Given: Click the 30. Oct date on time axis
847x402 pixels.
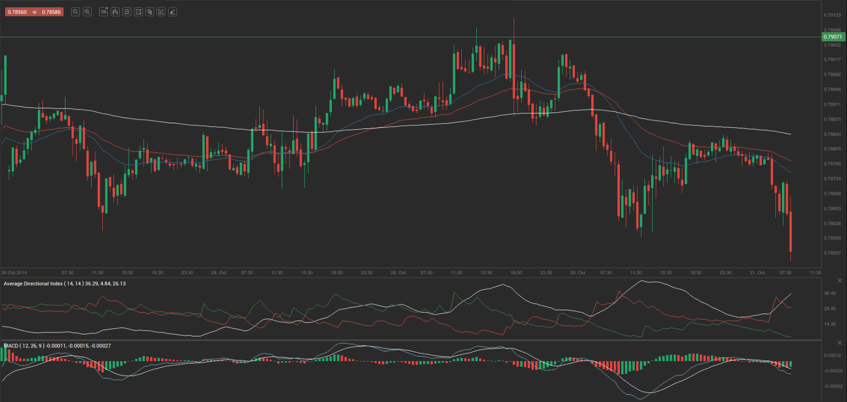Looking at the screenshot, I should [577, 273].
